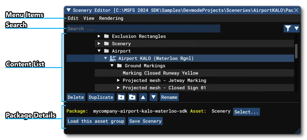307x140 pixels.
Task: Select the Ground Markings row
Action: click(194, 66)
